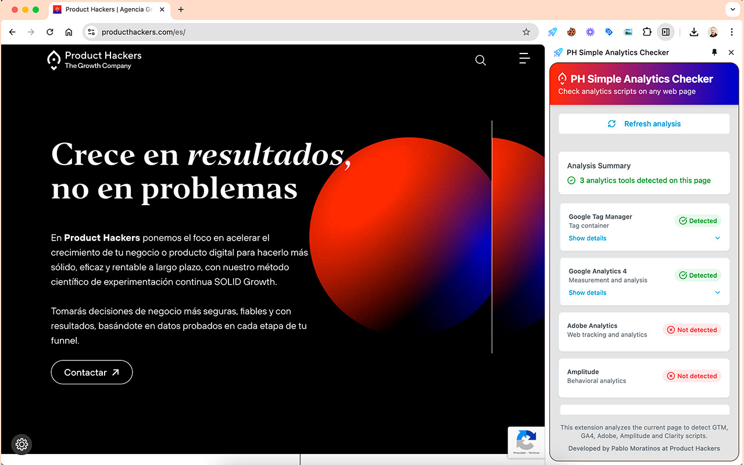Click the blue tag extension icon

pos(609,32)
